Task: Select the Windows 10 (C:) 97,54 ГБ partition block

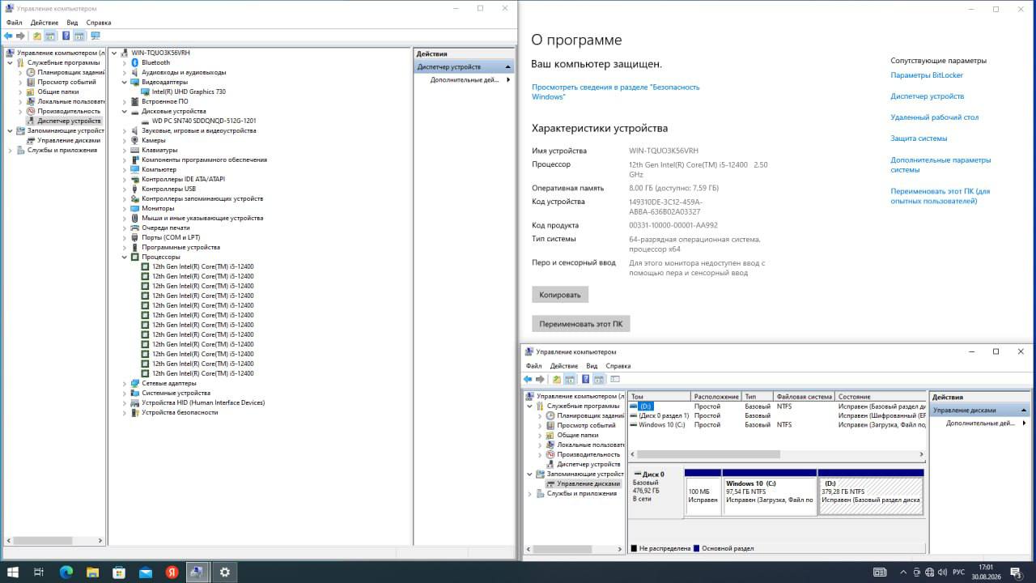Action: click(770, 492)
